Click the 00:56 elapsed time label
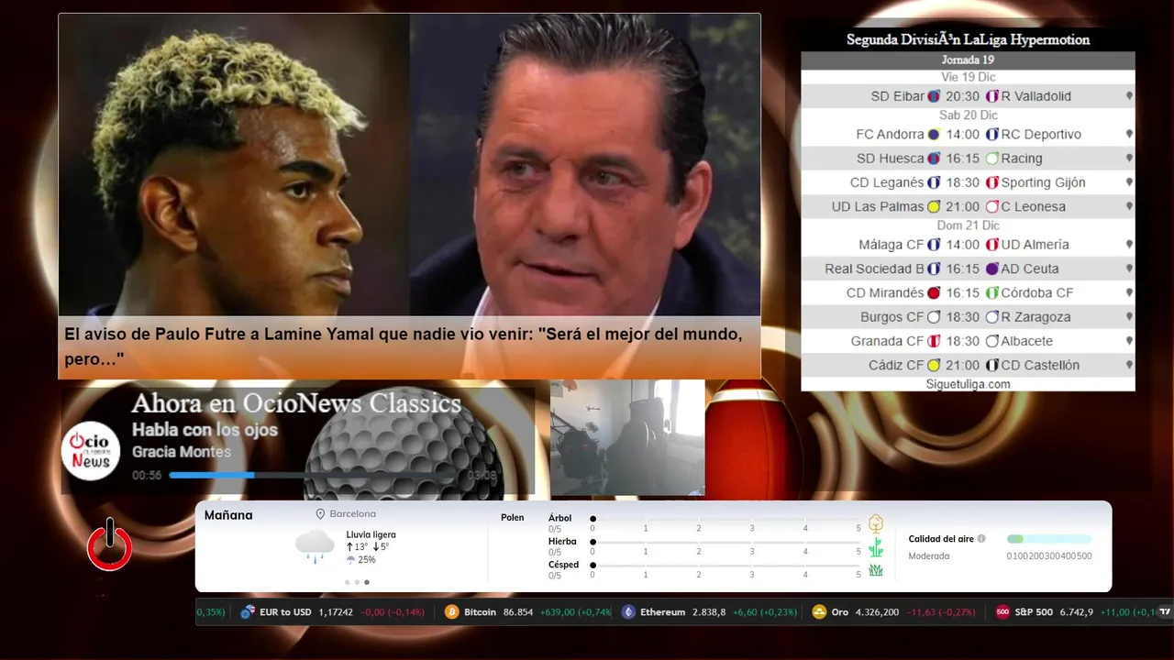 tap(147, 475)
